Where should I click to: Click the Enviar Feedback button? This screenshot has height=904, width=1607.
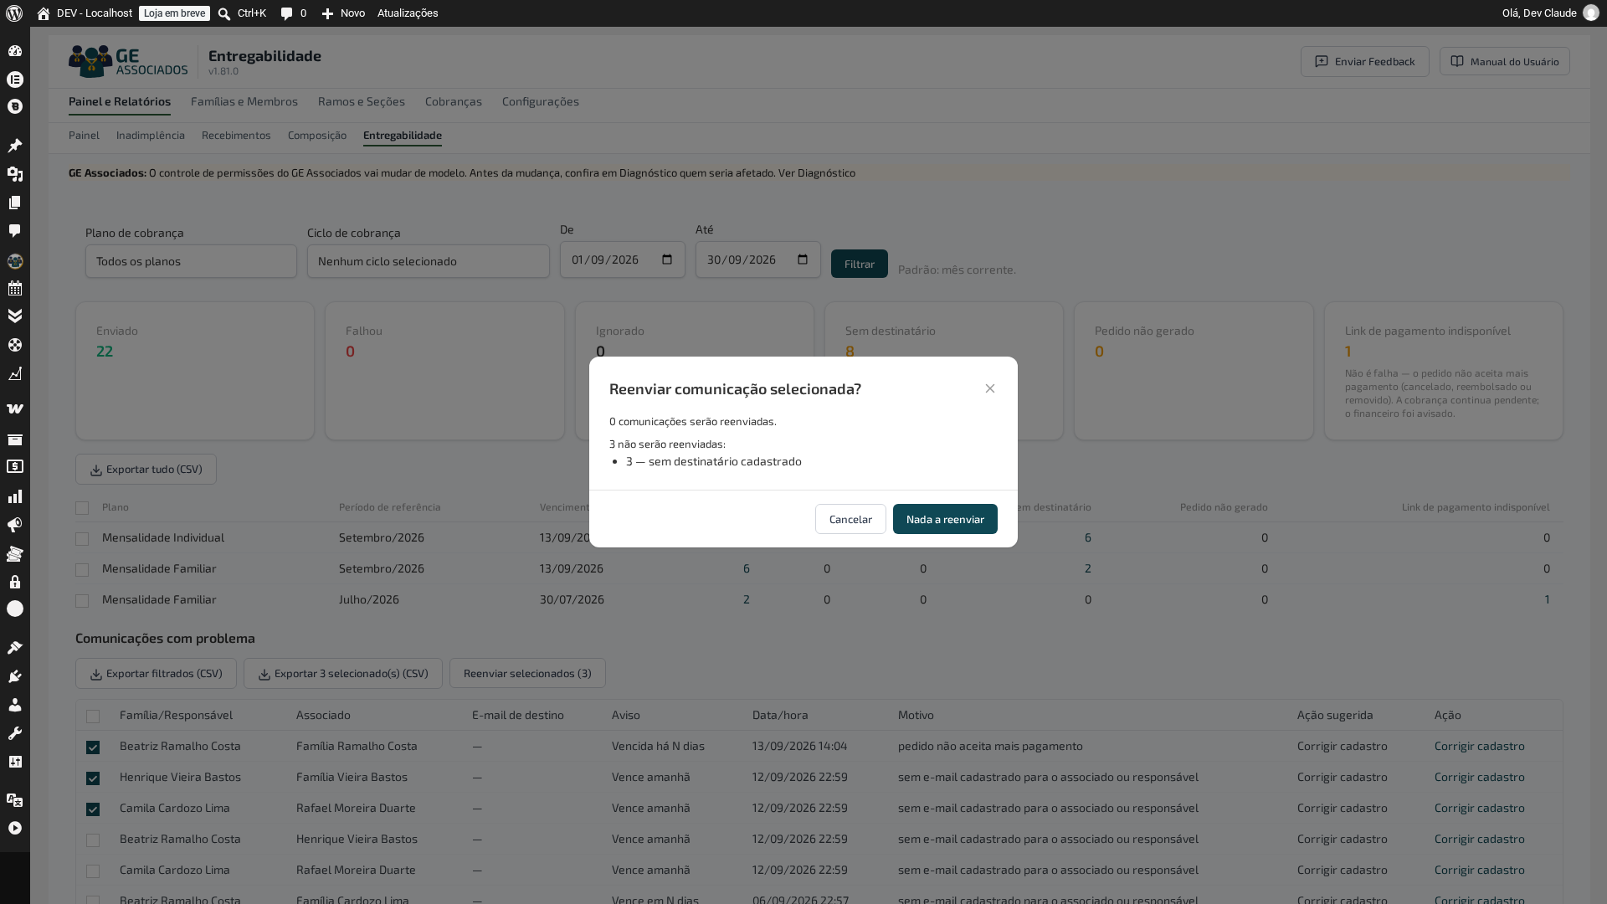tap(1365, 61)
